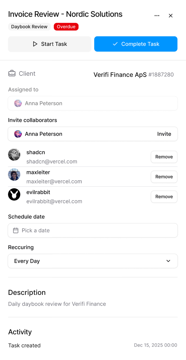This screenshot has height=360, width=186.
Task: Click Anna Peterson's avatar in Assigned to
Action: click(18, 103)
